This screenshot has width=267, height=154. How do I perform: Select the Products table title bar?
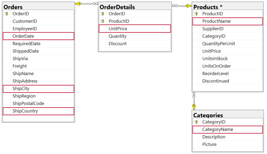tap(228, 7)
